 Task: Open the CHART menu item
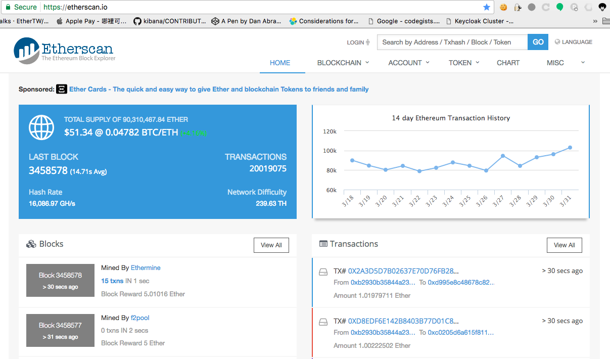pos(508,63)
